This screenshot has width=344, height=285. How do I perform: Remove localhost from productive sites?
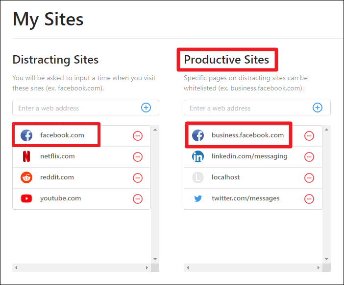point(309,178)
